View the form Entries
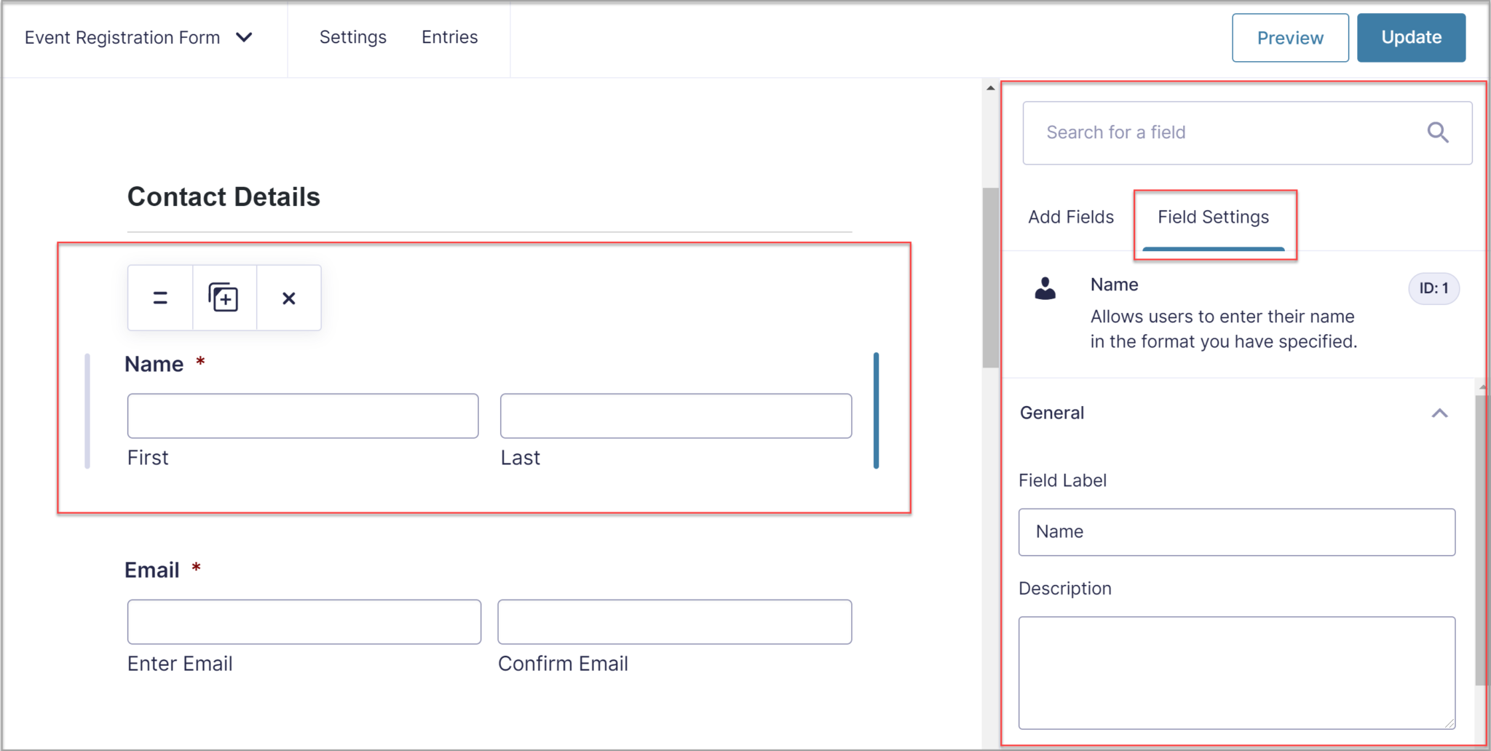Screen dimensions: 1491x751 449,36
